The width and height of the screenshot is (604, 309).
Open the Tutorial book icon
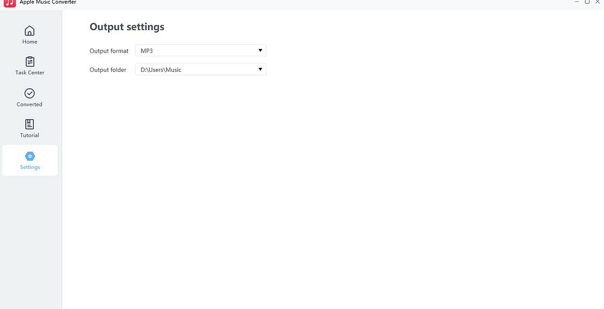(x=30, y=124)
